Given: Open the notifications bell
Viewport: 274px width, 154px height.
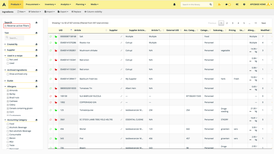Looking at the screenshot, I should [174, 4].
